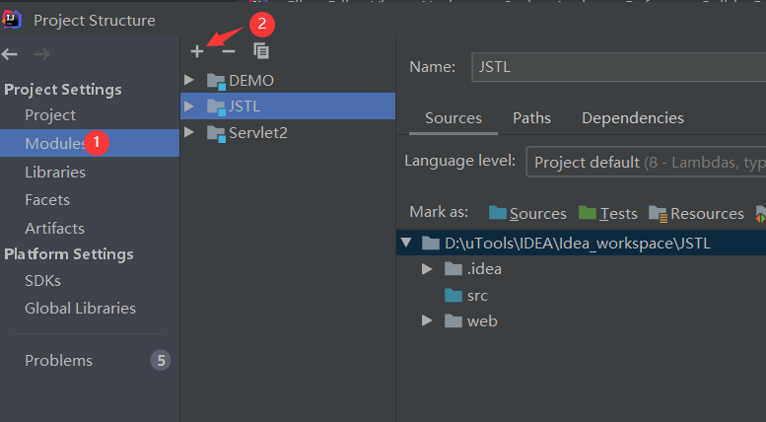Viewport: 766px width, 422px height.
Task: Click the .idea folder icon
Action: (453, 268)
